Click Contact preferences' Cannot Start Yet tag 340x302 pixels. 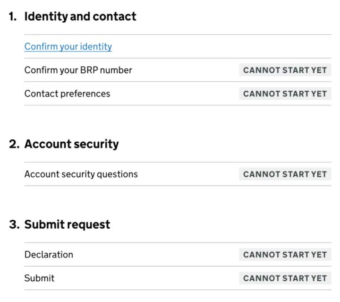tap(285, 94)
